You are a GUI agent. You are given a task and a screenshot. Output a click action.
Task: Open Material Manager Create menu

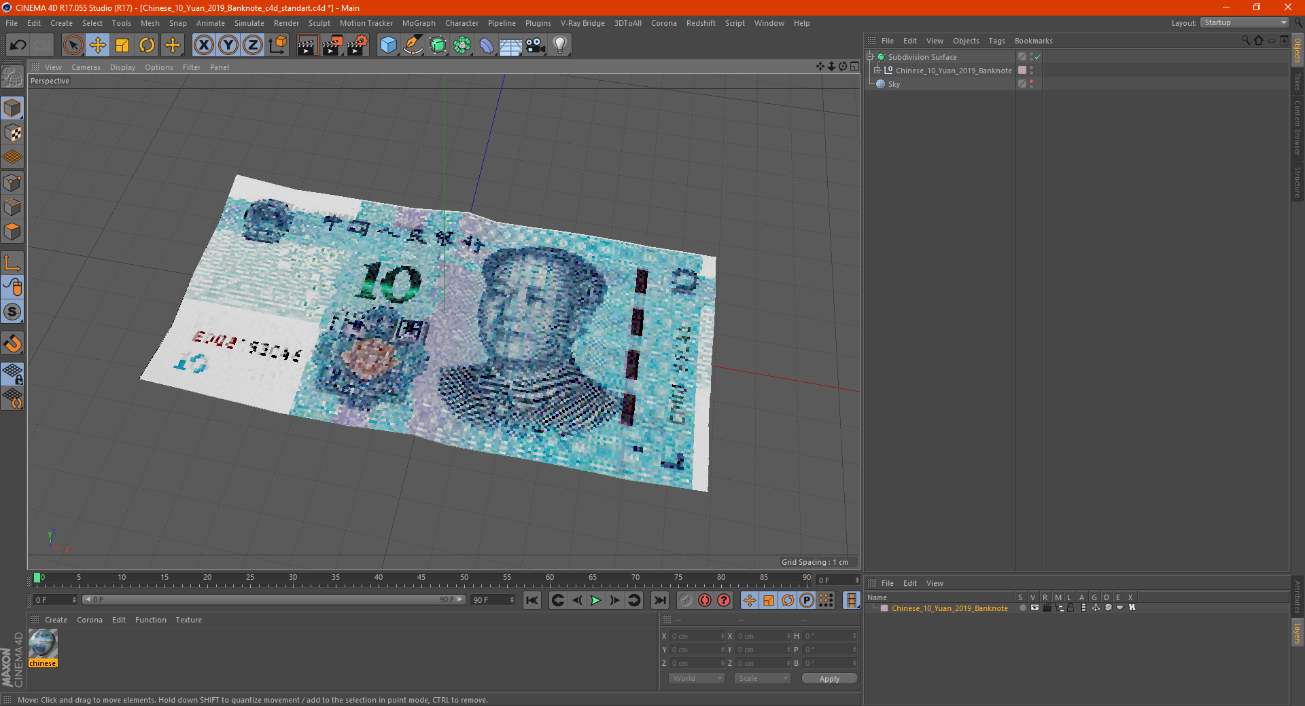(56, 620)
